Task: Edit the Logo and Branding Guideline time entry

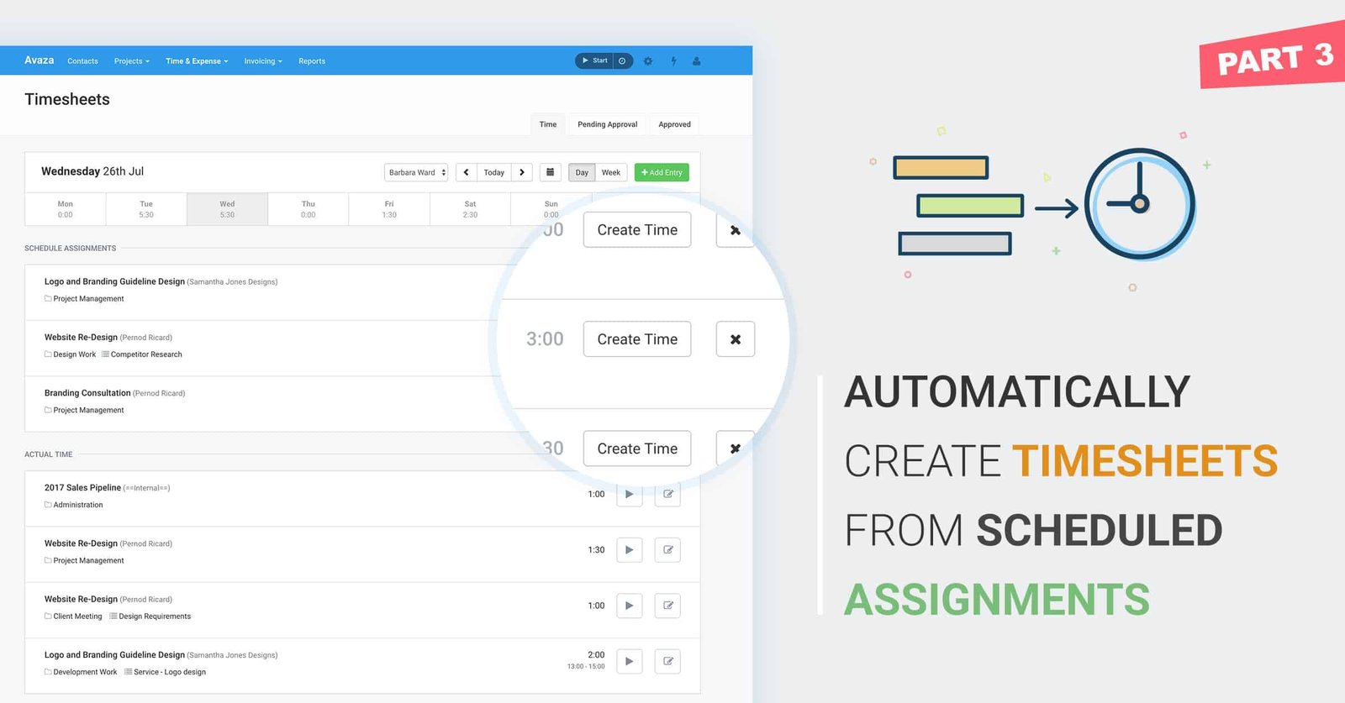Action: click(x=667, y=661)
